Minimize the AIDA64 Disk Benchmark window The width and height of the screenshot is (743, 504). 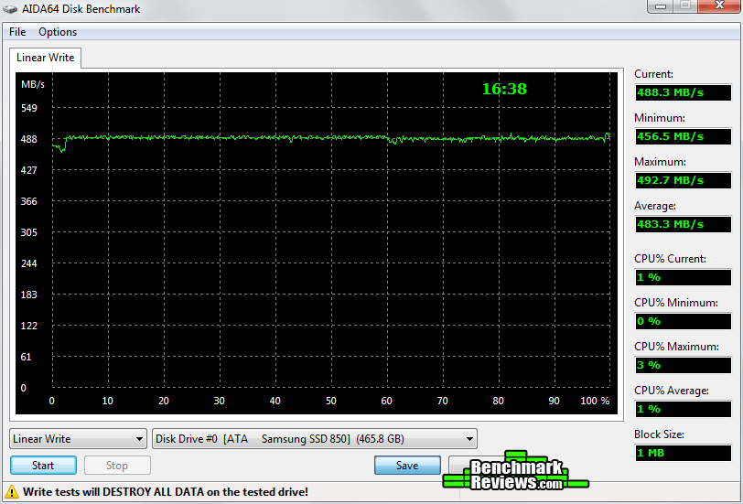(661, 5)
